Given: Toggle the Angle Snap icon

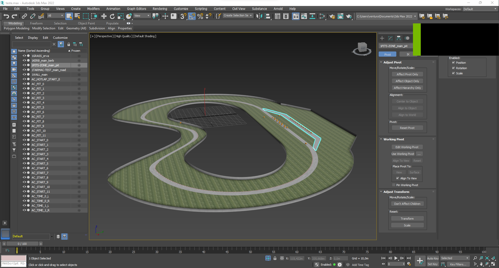Looking at the screenshot, I should coord(192,16).
